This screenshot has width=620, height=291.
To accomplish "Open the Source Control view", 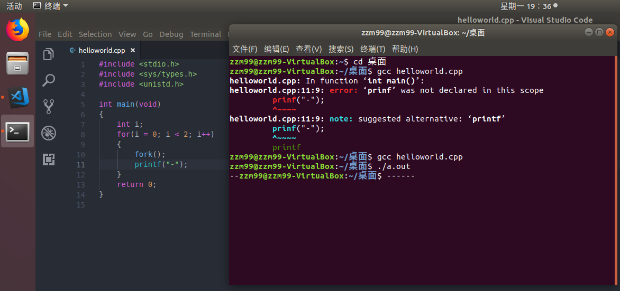I will (49, 107).
